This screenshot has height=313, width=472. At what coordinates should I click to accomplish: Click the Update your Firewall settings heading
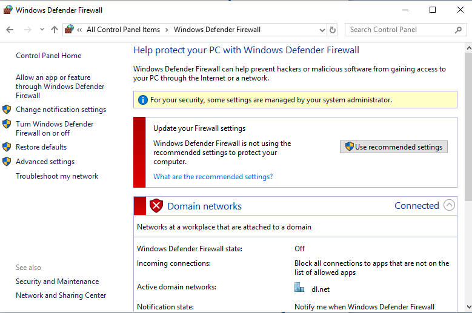[199, 128]
